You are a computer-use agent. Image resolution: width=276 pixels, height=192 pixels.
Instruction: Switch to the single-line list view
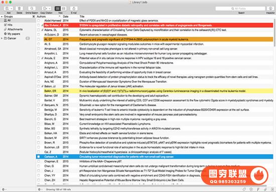[x=58, y=9]
